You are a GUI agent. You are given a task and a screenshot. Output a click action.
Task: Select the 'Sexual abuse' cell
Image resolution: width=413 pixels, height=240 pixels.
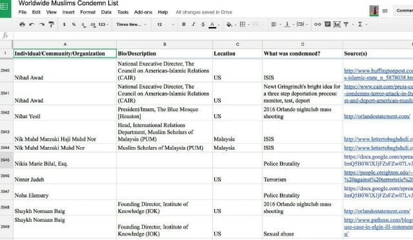pyautogui.click(x=303, y=227)
